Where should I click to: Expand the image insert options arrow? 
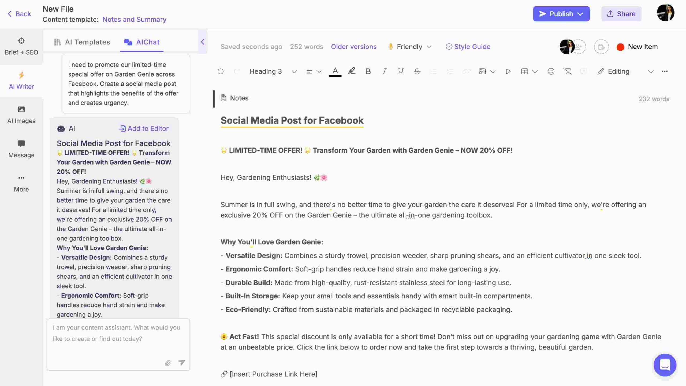pyautogui.click(x=493, y=71)
